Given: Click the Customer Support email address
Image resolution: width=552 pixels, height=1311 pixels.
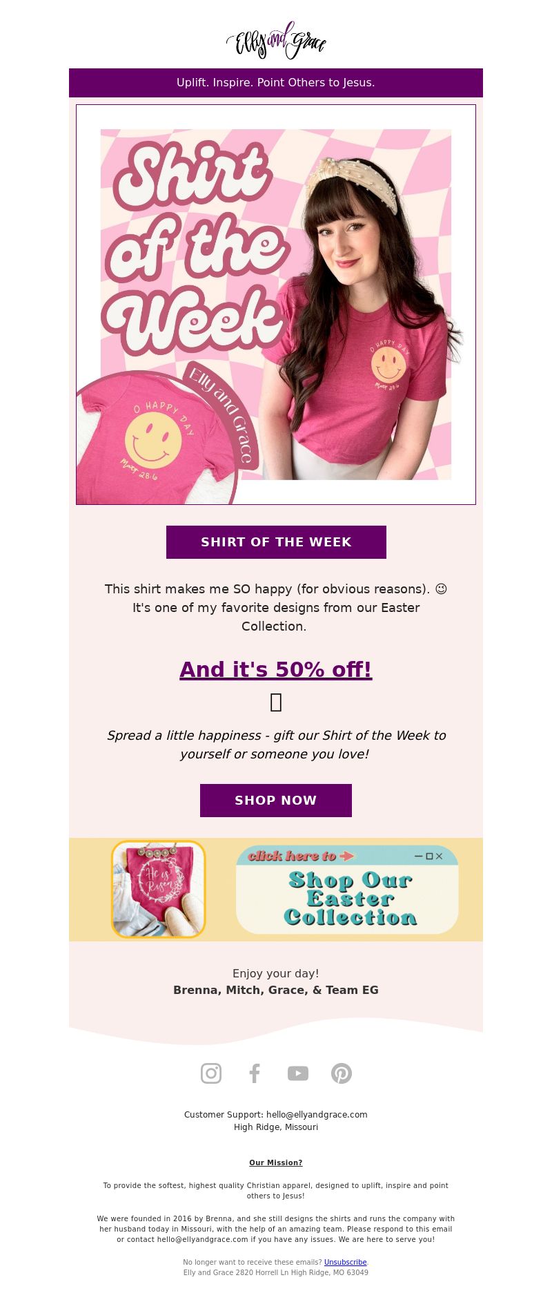Looking at the screenshot, I should tap(317, 1114).
